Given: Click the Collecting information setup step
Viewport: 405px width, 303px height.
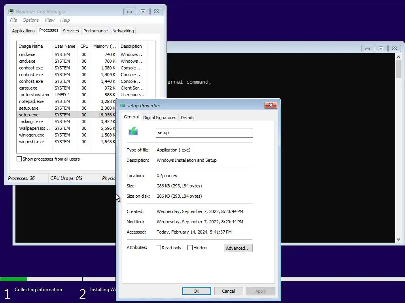Looking at the screenshot, I should tap(38, 290).
